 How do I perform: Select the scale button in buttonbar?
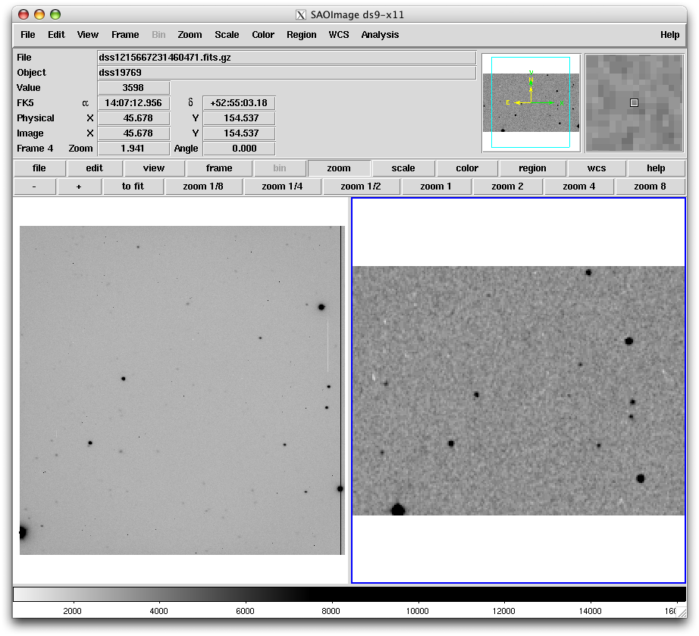(403, 168)
